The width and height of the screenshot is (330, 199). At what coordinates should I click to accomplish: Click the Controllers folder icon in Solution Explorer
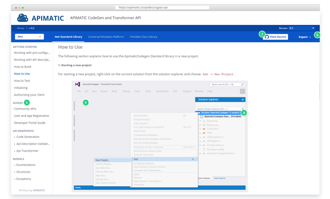204,129
